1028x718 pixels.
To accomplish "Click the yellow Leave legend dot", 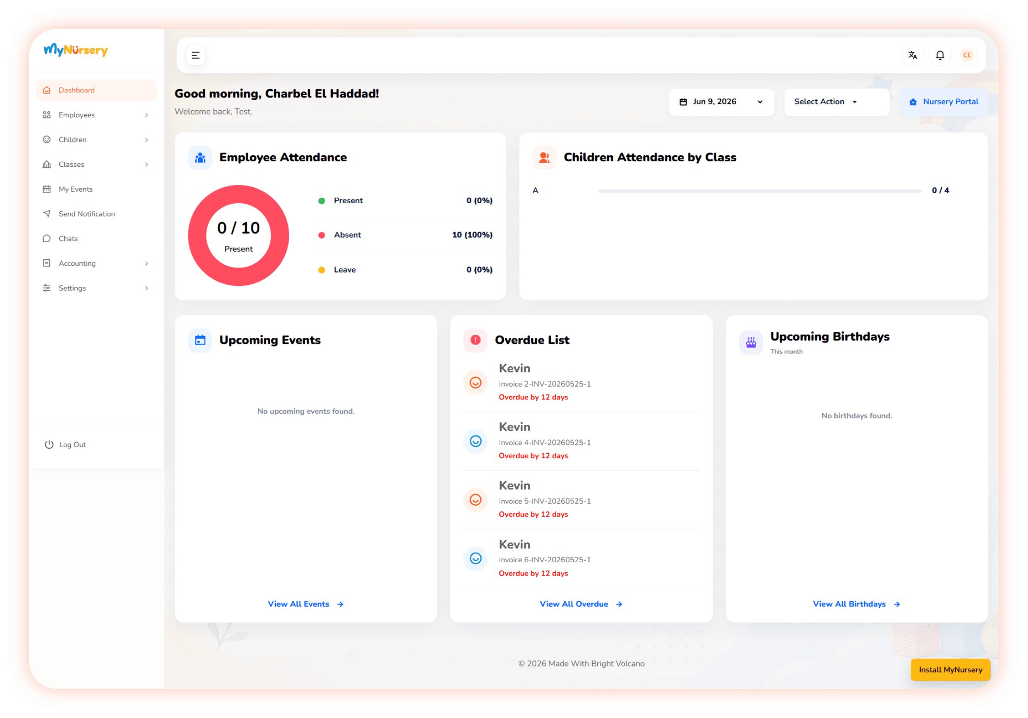I will [x=322, y=270].
